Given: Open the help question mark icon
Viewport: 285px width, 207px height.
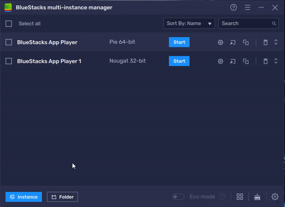Looking at the screenshot, I should [234, 7].
